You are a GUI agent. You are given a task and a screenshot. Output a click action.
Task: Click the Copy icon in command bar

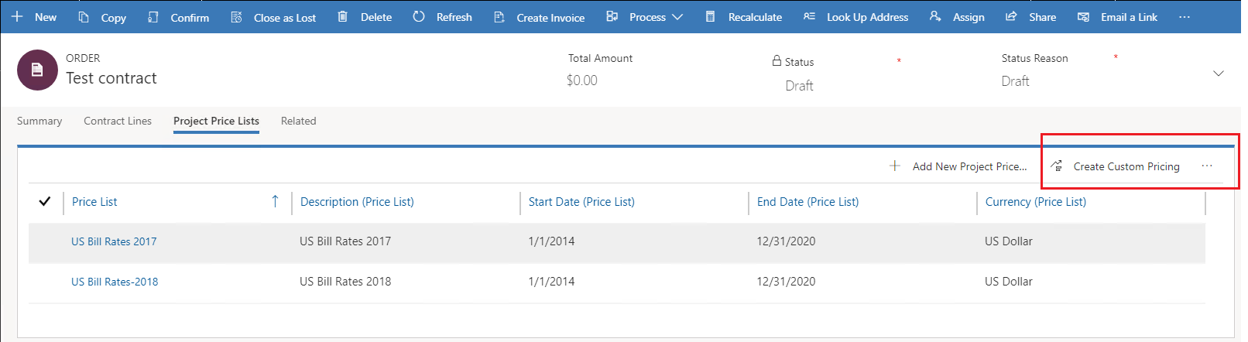84,17
